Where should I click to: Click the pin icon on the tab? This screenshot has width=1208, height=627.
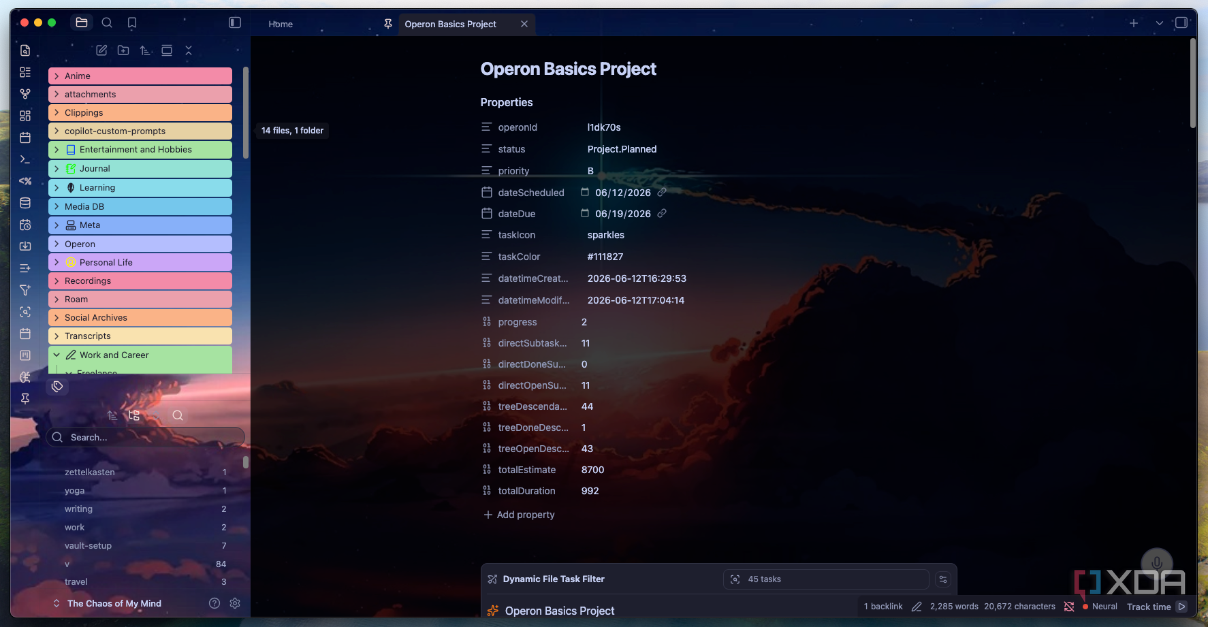tap(388, 24)
